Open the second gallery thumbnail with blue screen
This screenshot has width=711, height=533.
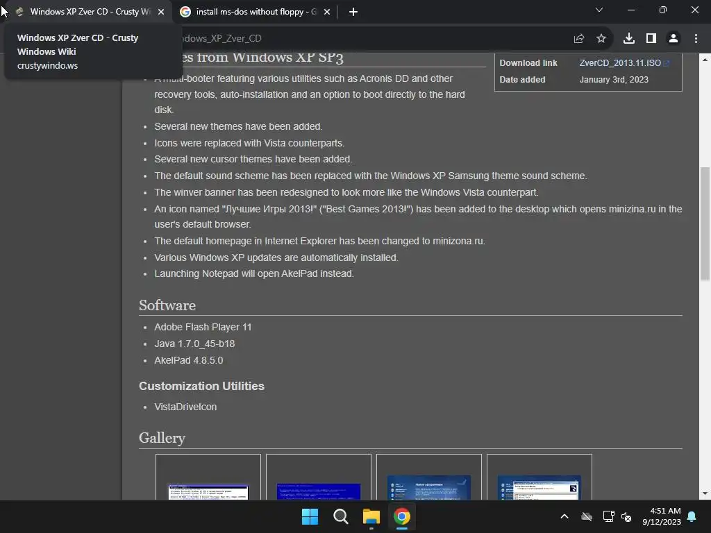pyautogui.click(x=318, y=491)
